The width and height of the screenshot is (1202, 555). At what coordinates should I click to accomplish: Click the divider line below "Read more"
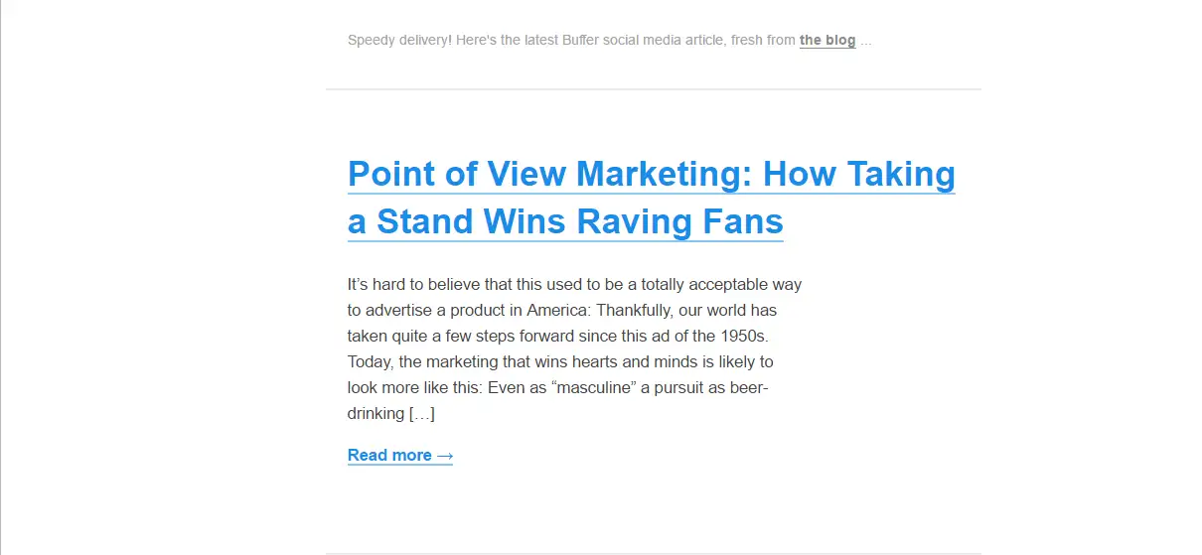coord(653,552)
